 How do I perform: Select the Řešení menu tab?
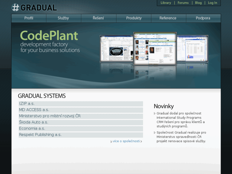click(x=99, y=18)
